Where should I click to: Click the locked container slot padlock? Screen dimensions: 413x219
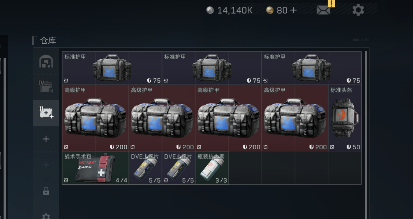point(46,191)
